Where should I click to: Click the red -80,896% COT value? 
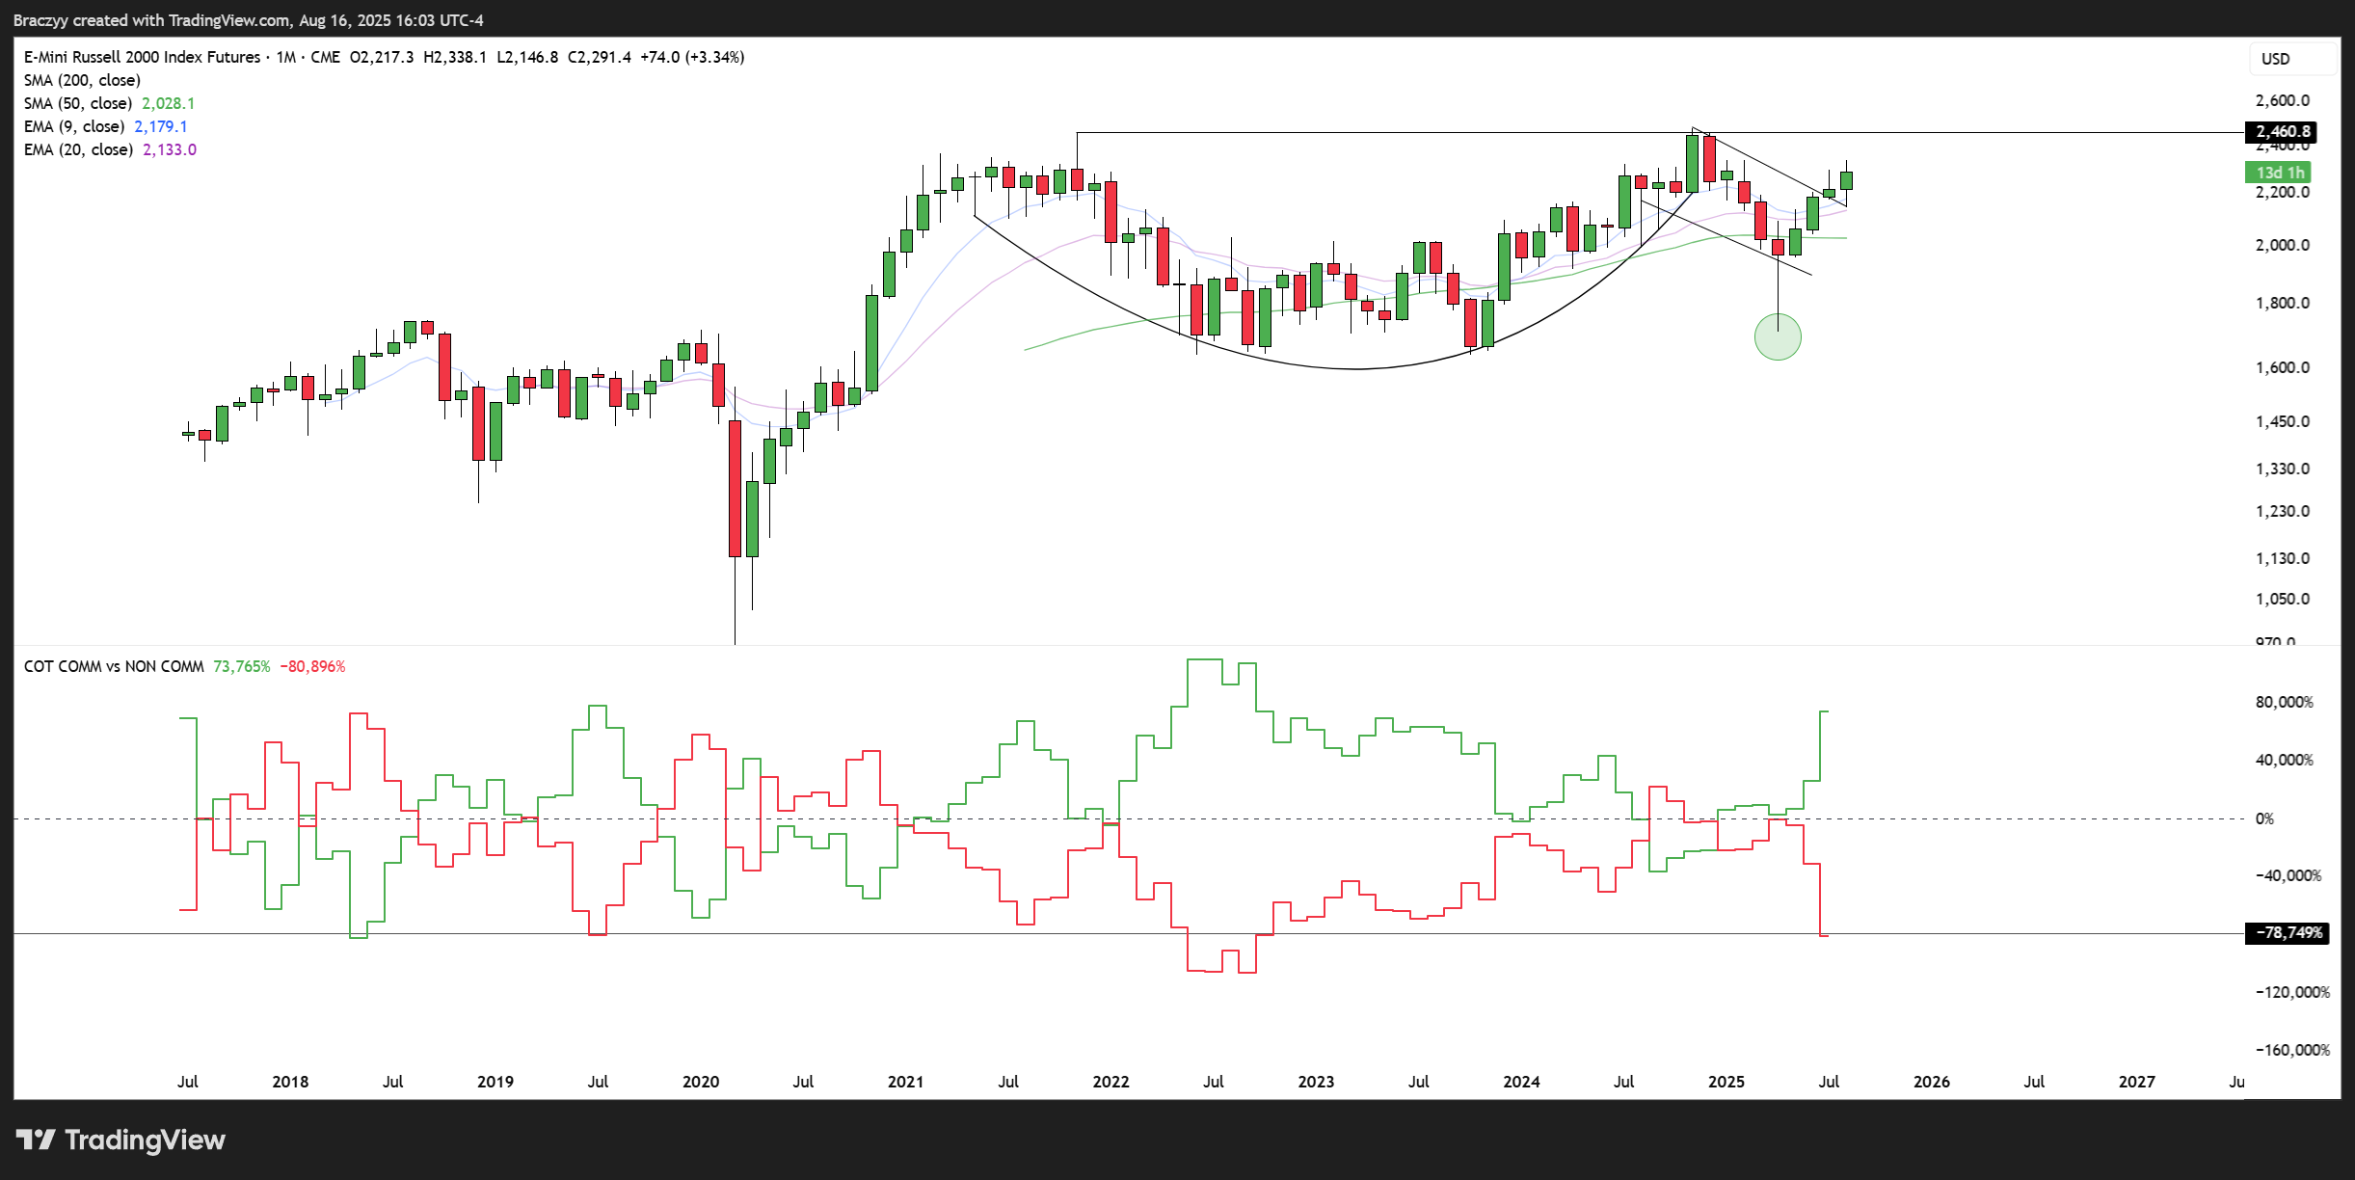(312, 666)
